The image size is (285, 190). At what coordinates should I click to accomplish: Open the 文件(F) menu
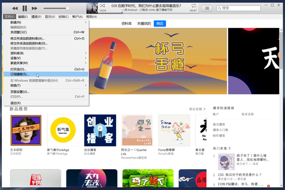pyautogui.click(x=9, y=17)
